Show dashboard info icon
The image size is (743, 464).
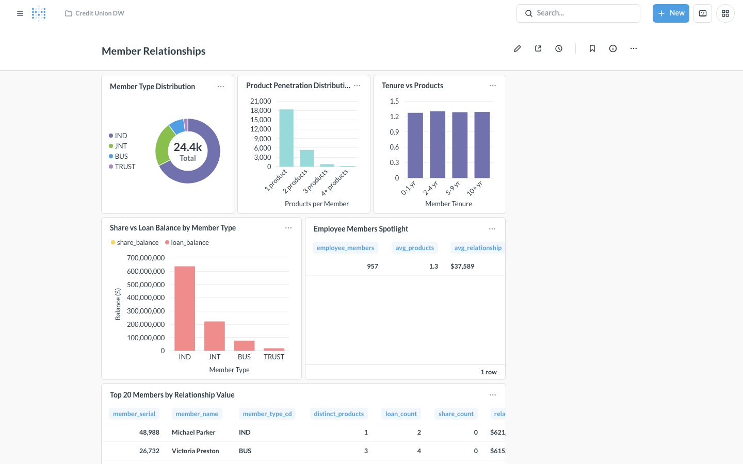click(613, 48)
